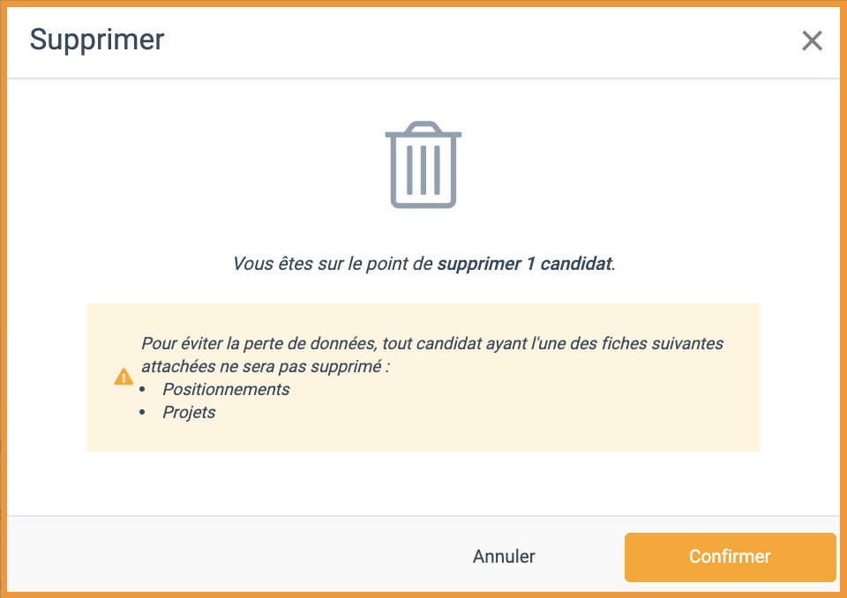Viewport: 847px width, 598px height.
Task: Click the 'attachées ne sera pas supprimé' line
Action: tap(266, 367)
